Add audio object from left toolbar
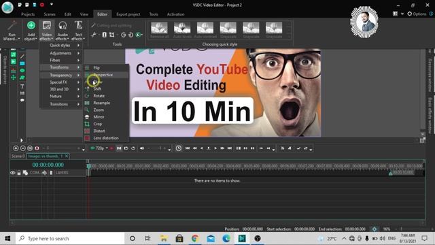The height and width of the screenshot is (245, 435). coord(13,54)
